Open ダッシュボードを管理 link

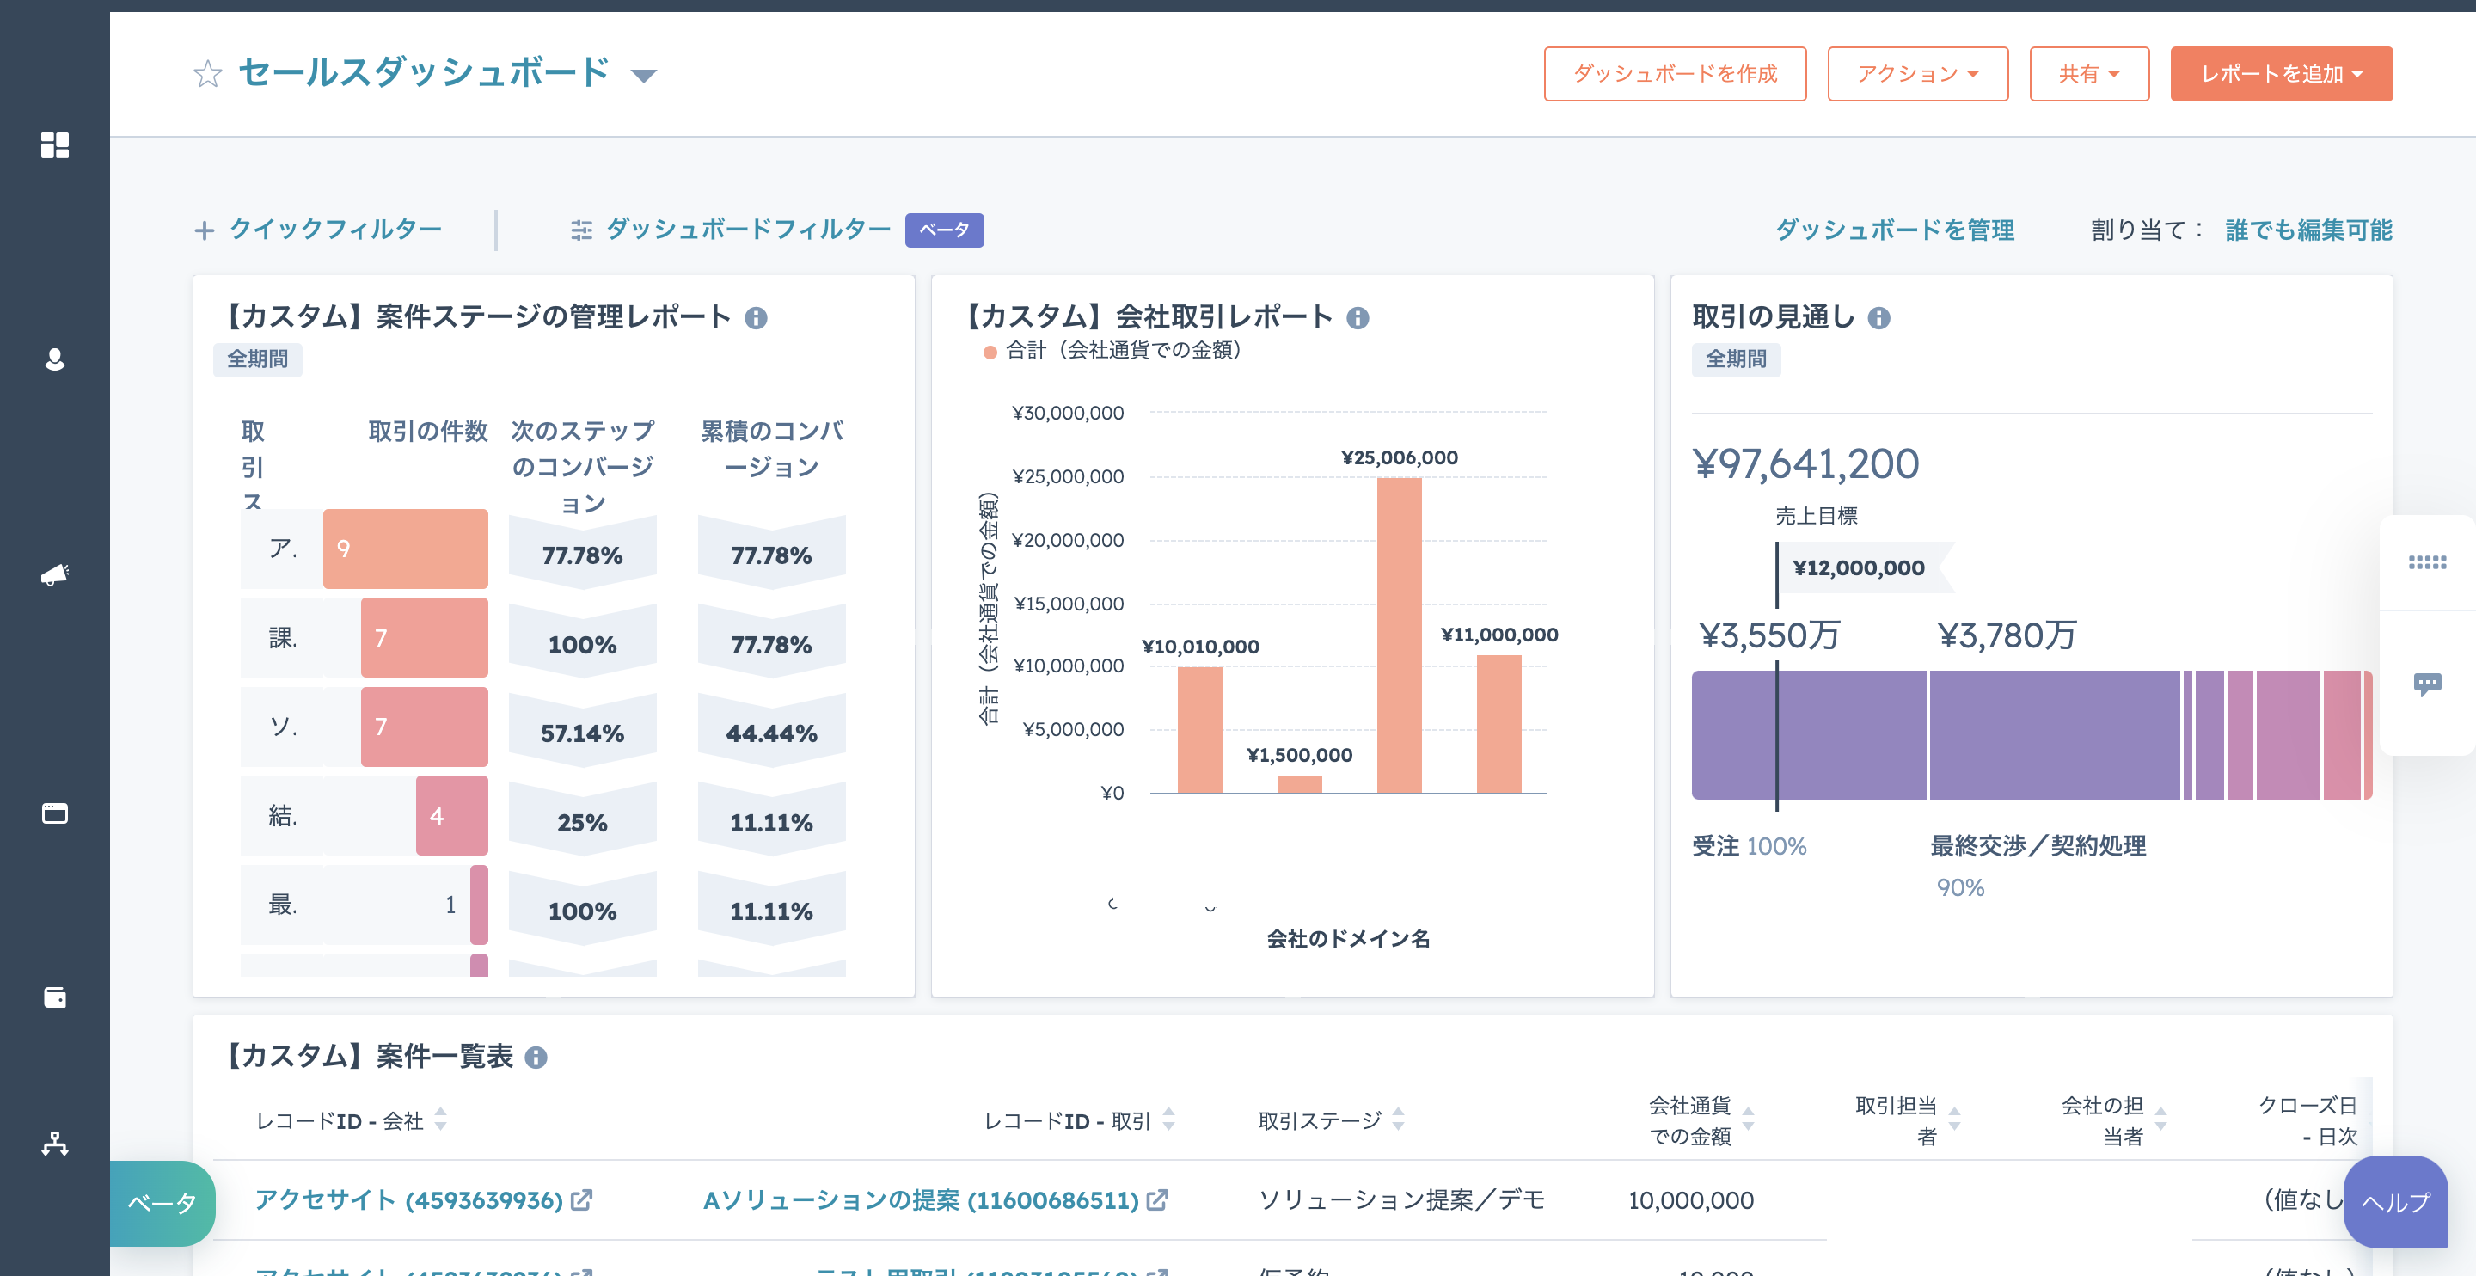(1895, 230)
